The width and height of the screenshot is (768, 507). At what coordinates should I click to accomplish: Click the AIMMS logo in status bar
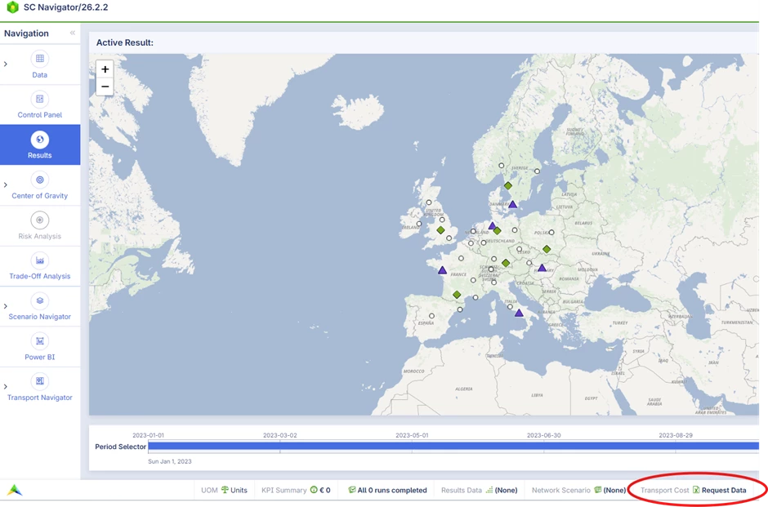point(15,489)
